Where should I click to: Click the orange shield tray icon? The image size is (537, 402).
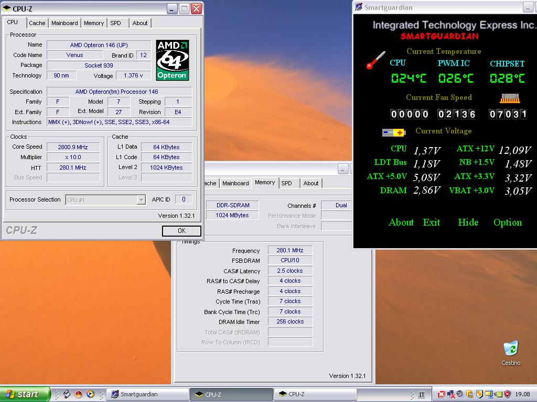pos(479,395)
